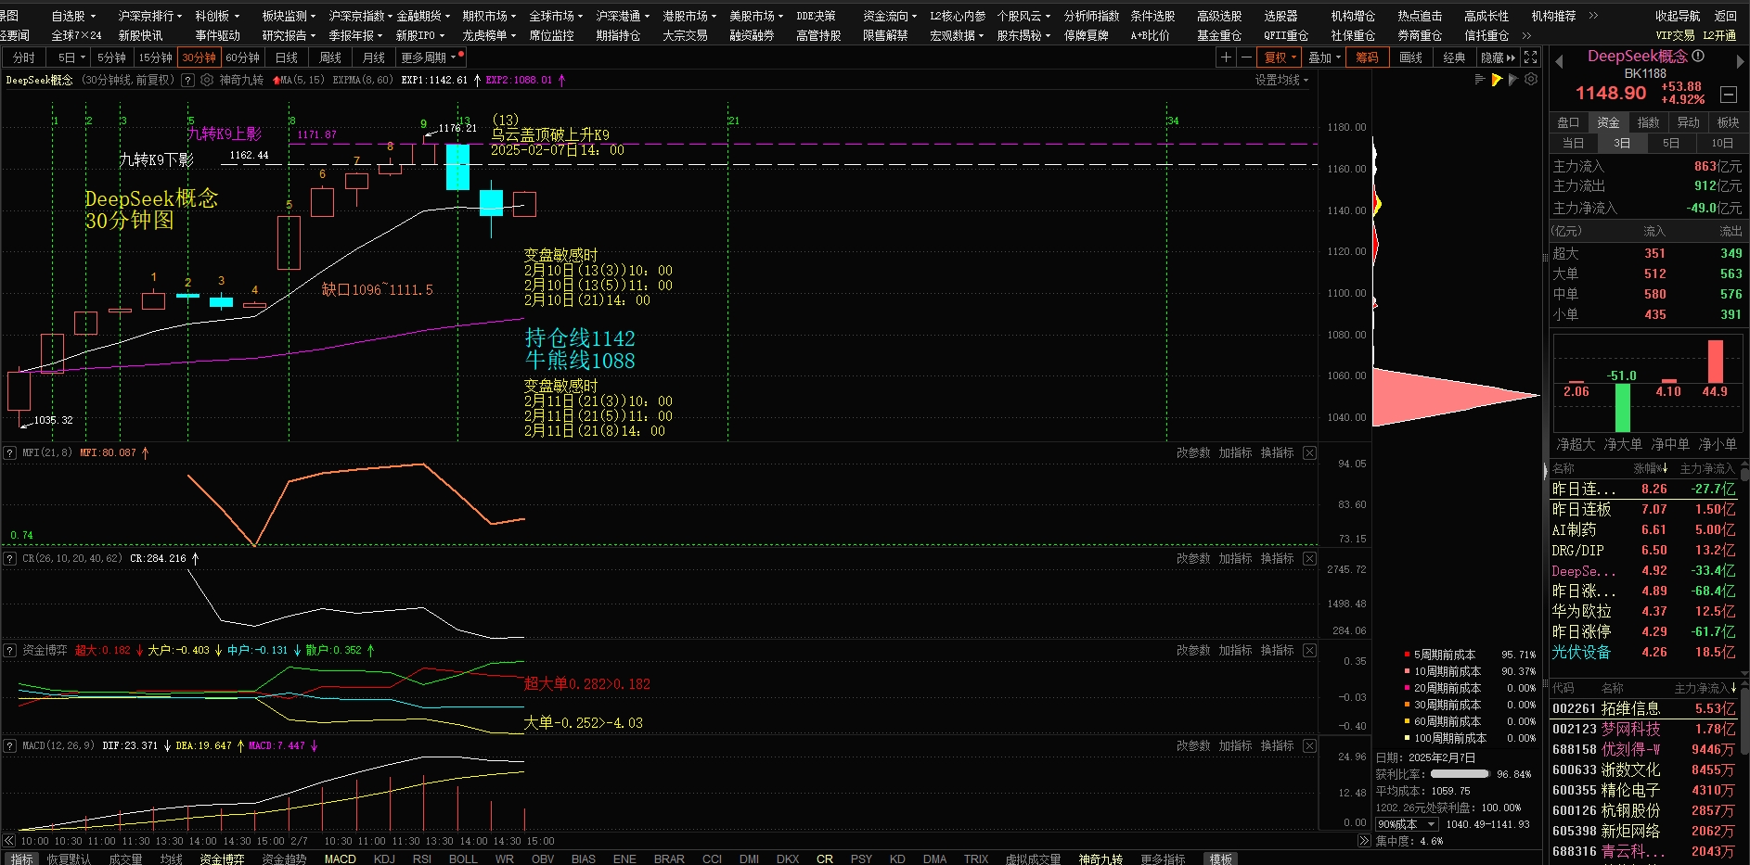Select the 10日 capital flow tab

pyautogui.click(x=1721, y=143)
